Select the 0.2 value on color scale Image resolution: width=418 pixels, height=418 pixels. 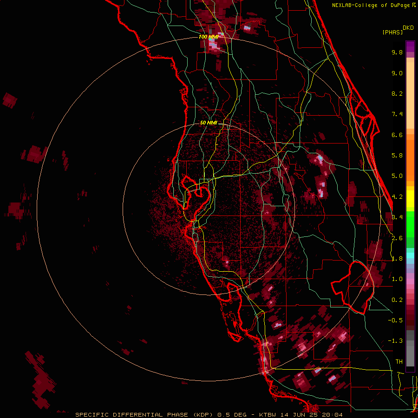pos(397,300)
